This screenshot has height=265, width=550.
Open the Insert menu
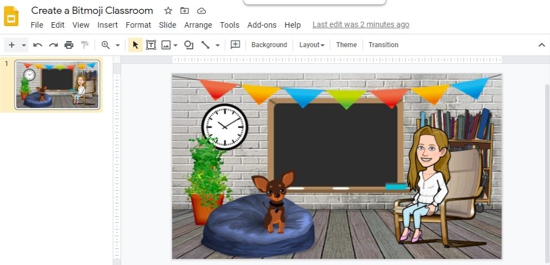[107, 25]
